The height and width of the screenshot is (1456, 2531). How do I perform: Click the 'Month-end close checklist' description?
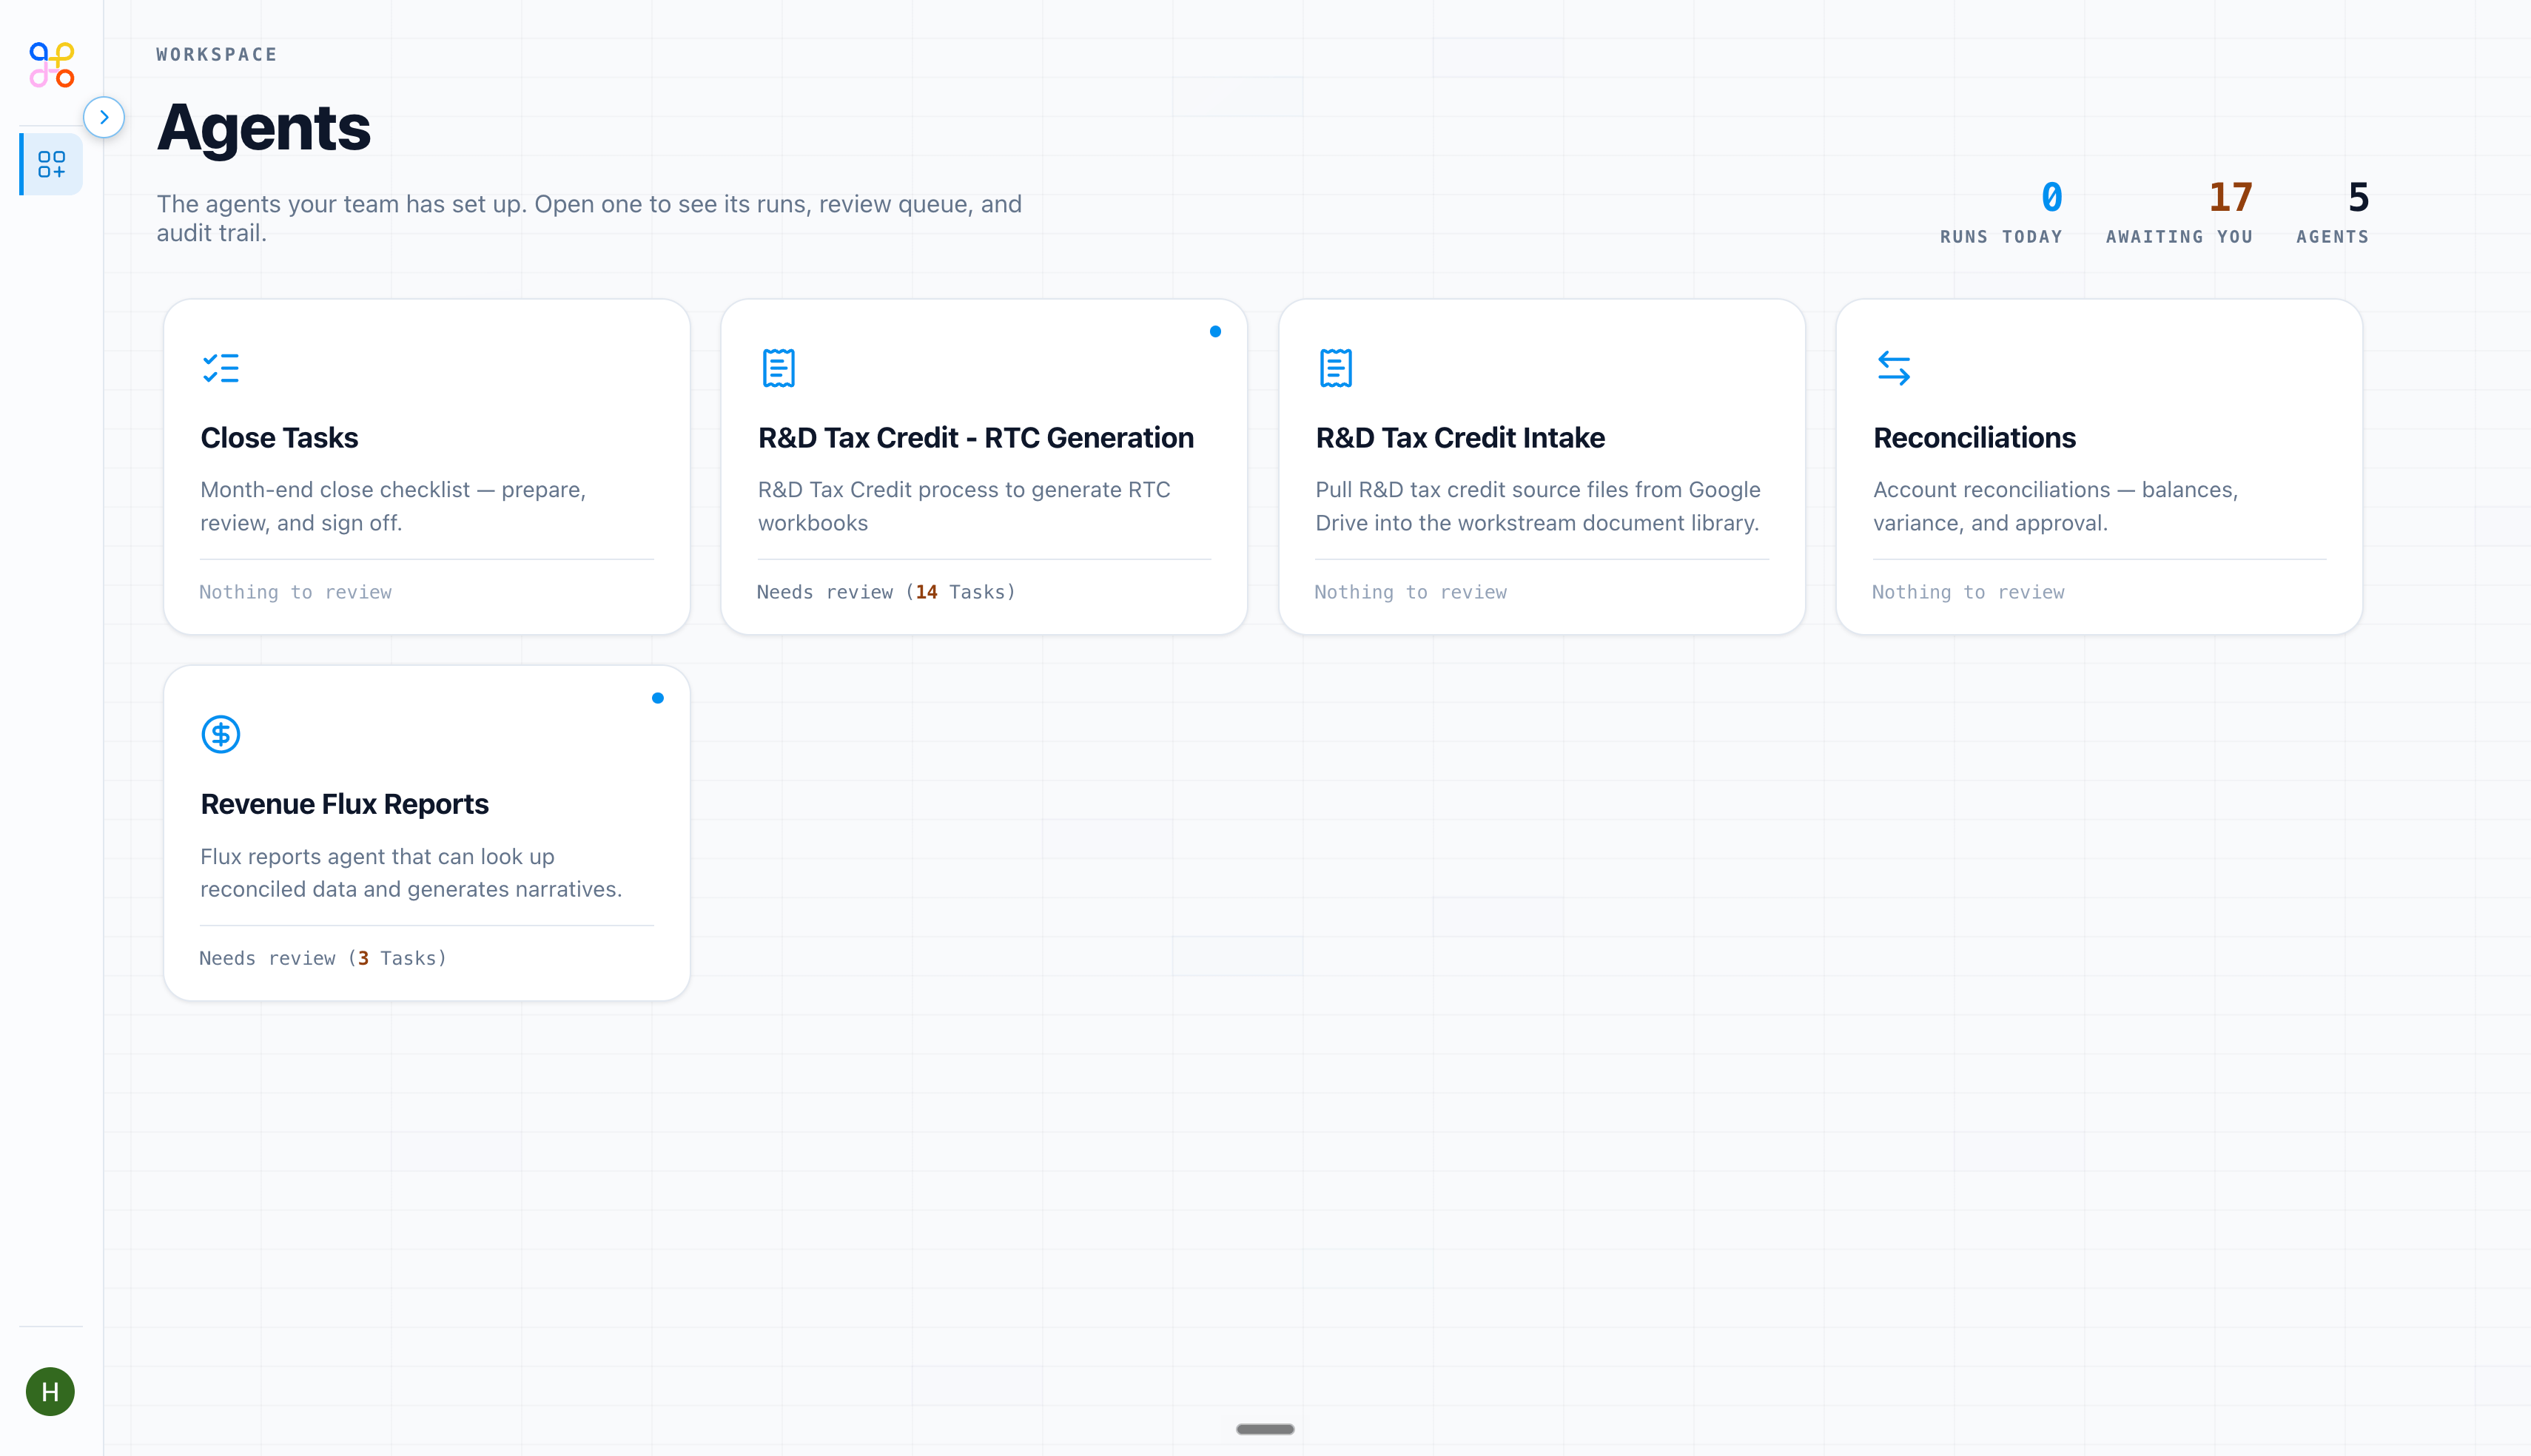click(393, 506)
